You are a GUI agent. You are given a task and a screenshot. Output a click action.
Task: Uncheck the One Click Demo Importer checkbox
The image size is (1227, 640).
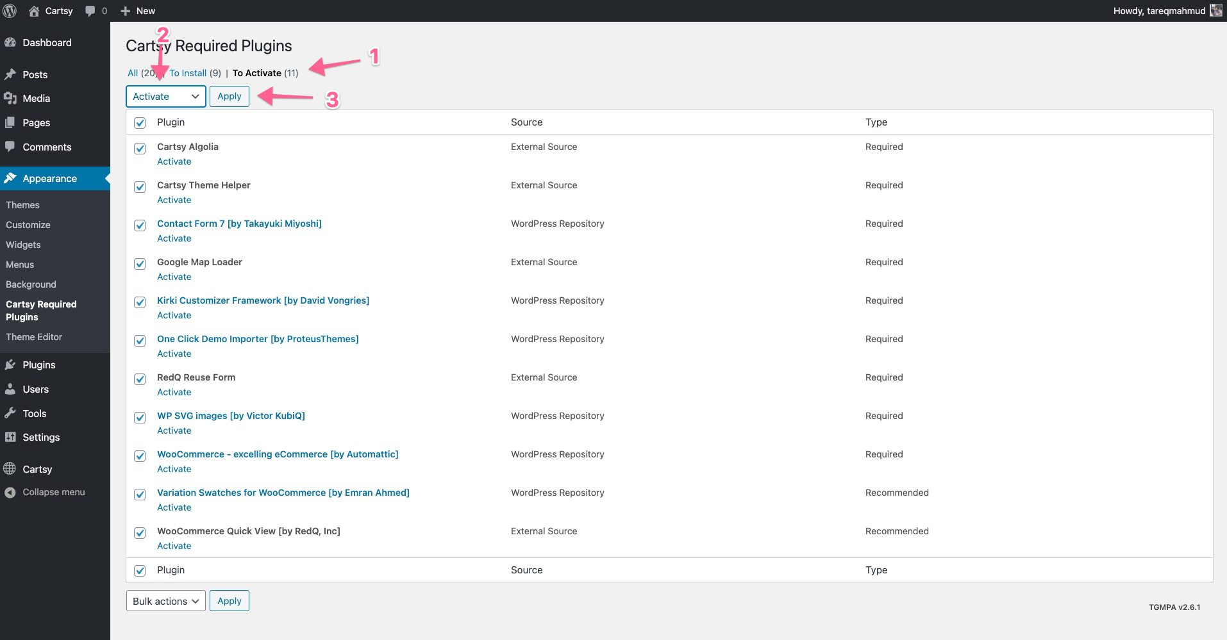pyautogui.click(x=140, y=340)
